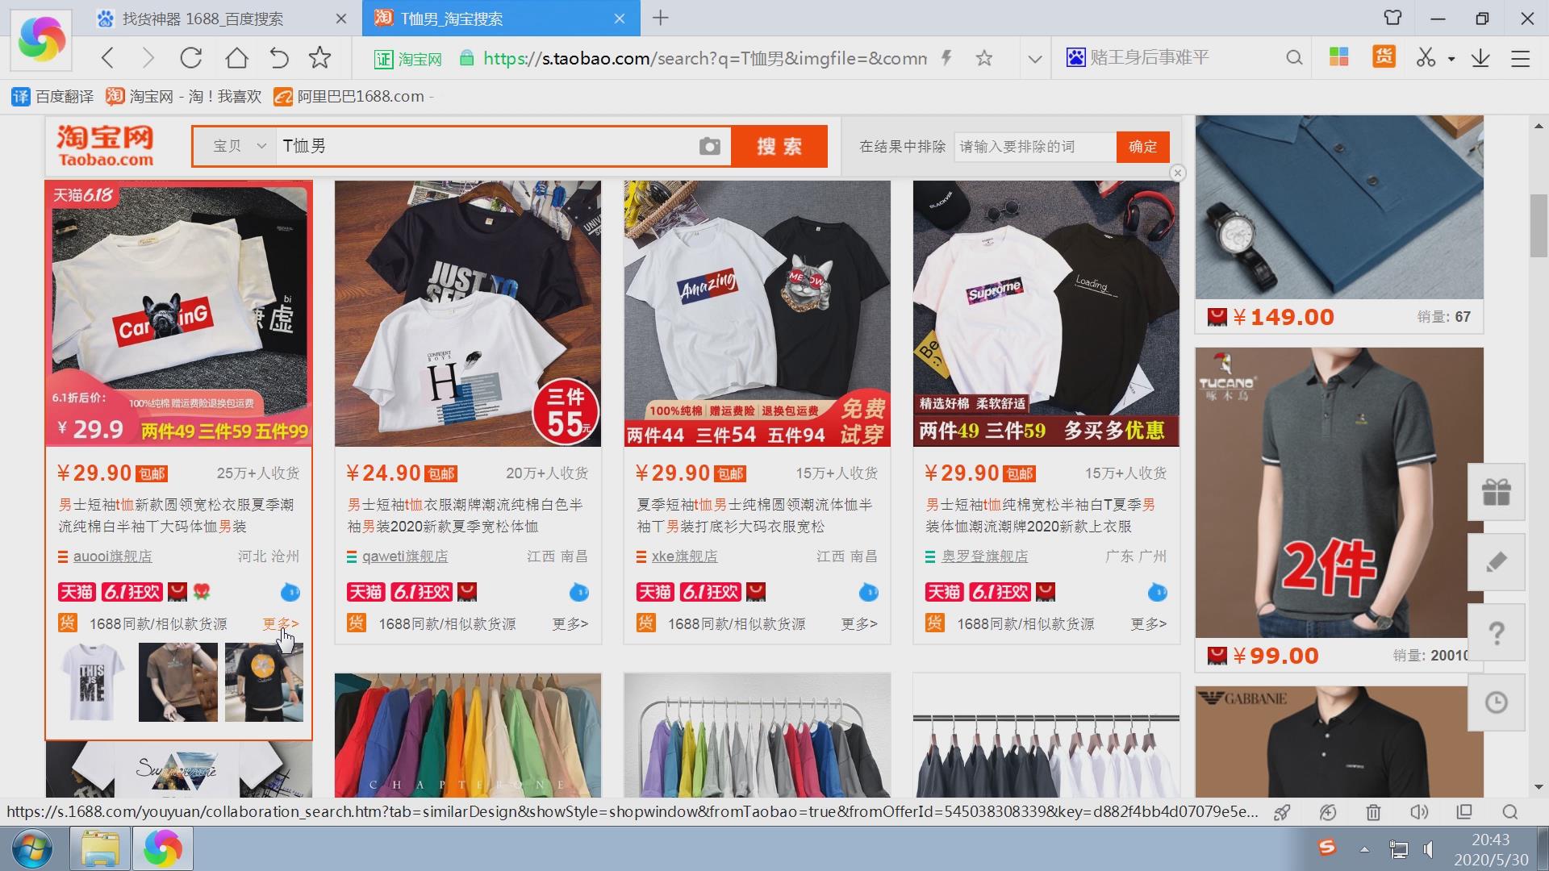
Task: Open the gift promotions sidebar icon
Action: [1497, 491]
